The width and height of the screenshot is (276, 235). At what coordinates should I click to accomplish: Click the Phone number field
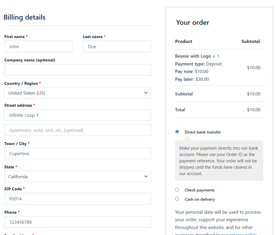point(77,222)
